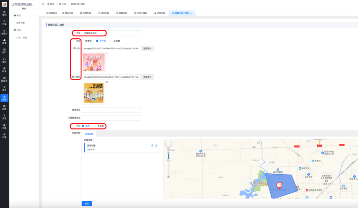Select the 生活圈 type radio button
Image resolution: width=358 pixels, height=208 pixels.
[112, 41]
